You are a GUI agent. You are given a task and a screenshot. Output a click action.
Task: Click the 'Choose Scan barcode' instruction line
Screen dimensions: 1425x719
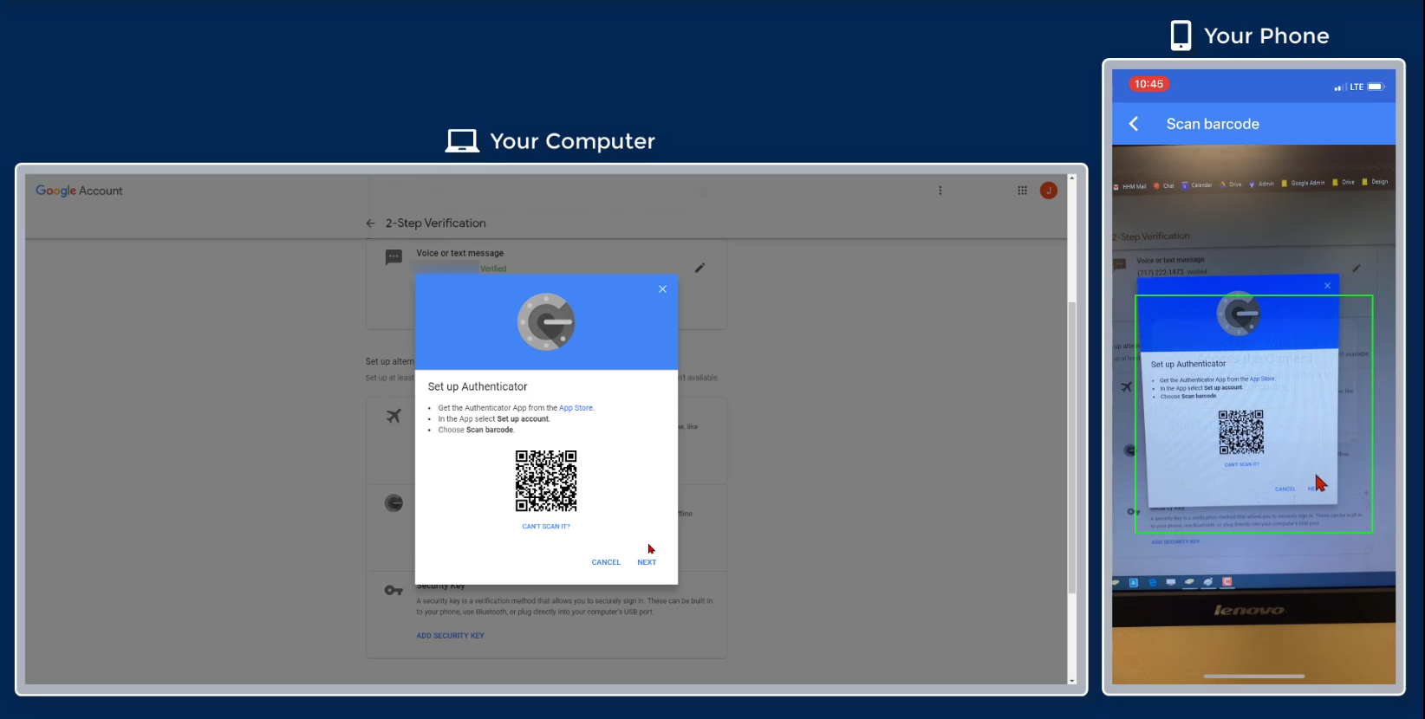[x=476, y=430]
